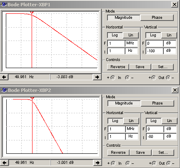Click Save button in XBP2

pyautogui.click(x=140, y=153)
